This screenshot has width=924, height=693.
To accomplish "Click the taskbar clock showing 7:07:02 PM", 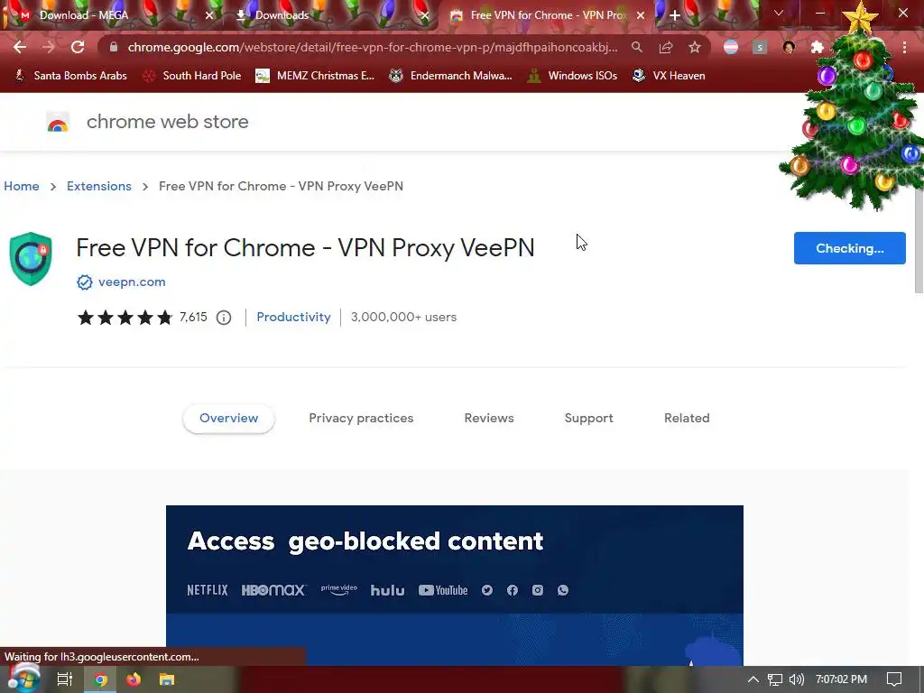I will pyautogui.click(x=841, y=679).
